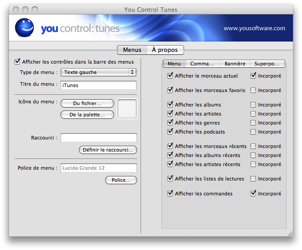Screen dimensions: 302x250
Task: Check Incorporé for morceaux récents
Action: click(253, 146)
